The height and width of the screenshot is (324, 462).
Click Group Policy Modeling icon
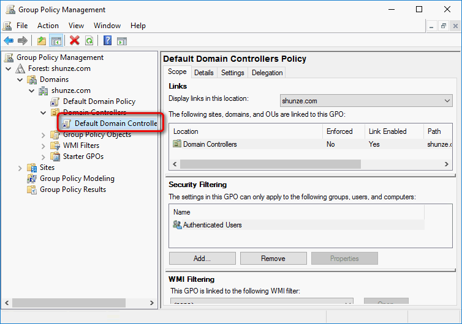(x=32, y=179)
